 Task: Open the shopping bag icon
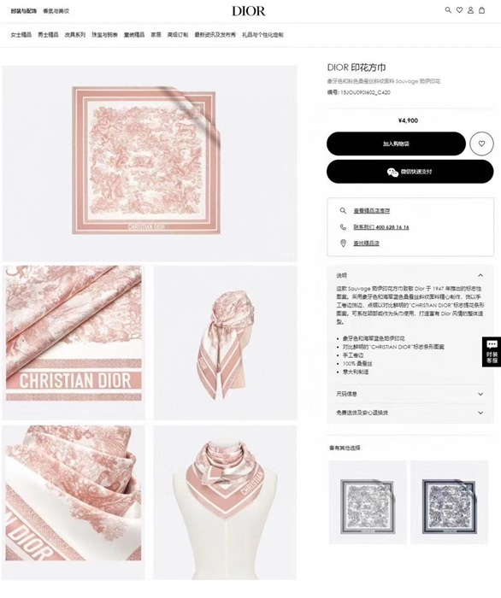coord(481,10)
